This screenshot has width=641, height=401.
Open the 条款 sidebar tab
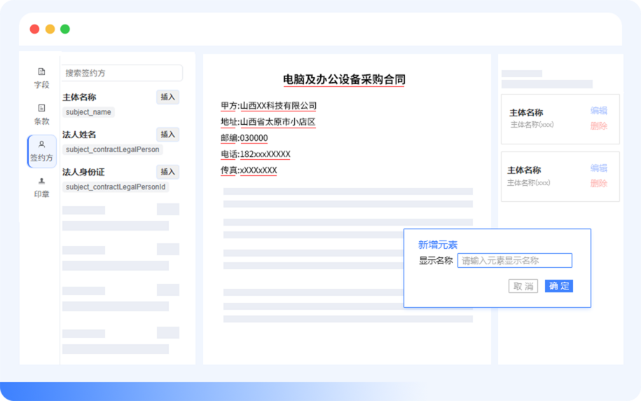[x=41, y=114]
